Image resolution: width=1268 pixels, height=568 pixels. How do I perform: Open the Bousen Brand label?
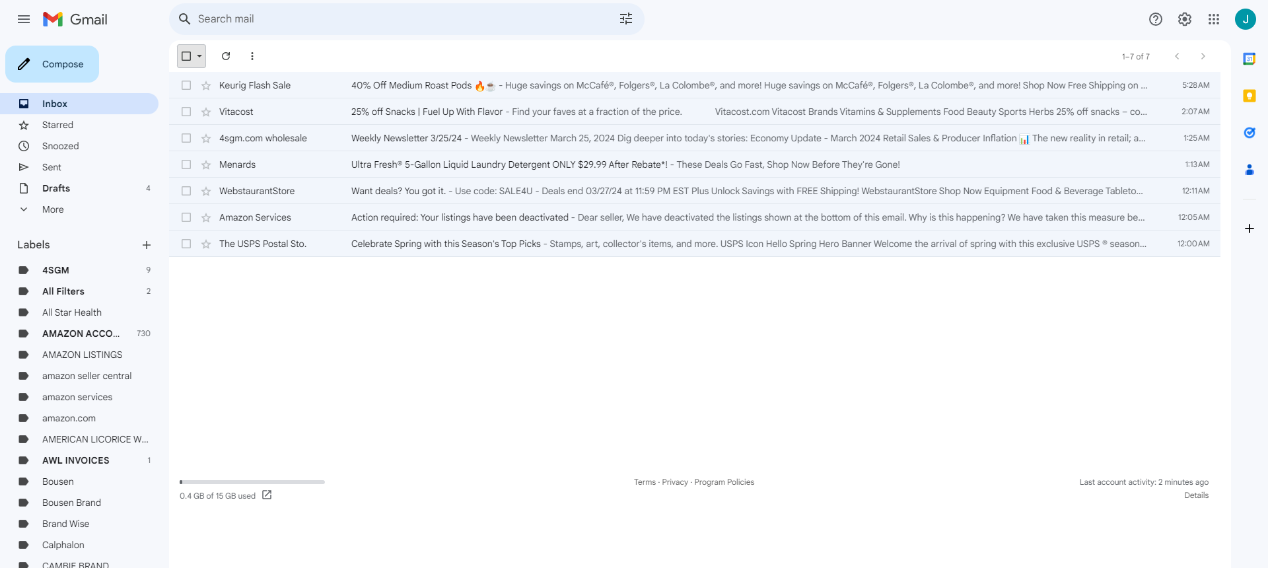[79, 503]
